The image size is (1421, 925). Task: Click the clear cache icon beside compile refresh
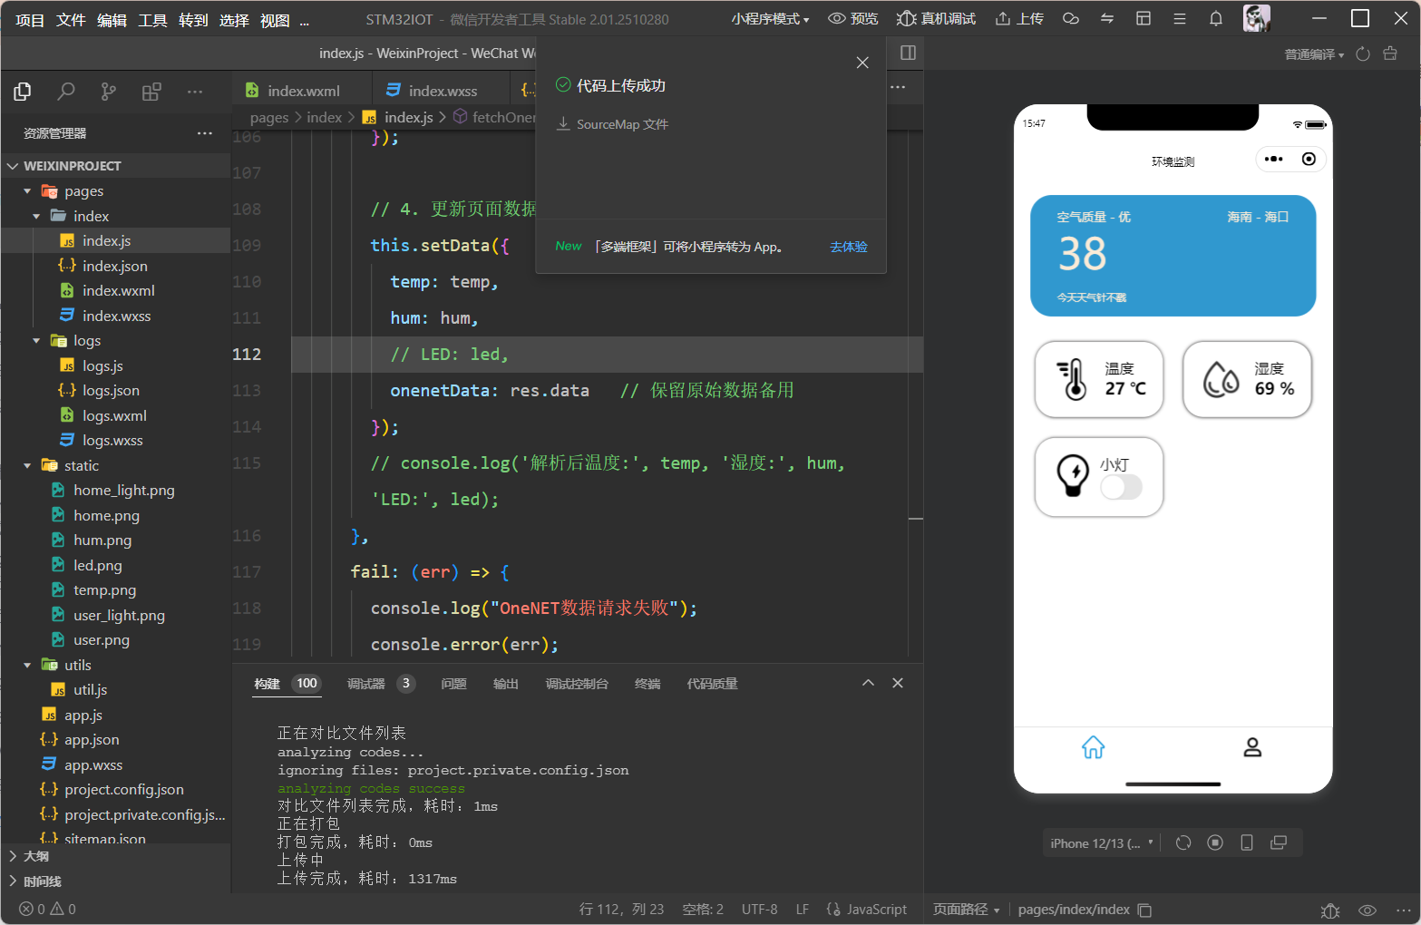[1390, 54]
